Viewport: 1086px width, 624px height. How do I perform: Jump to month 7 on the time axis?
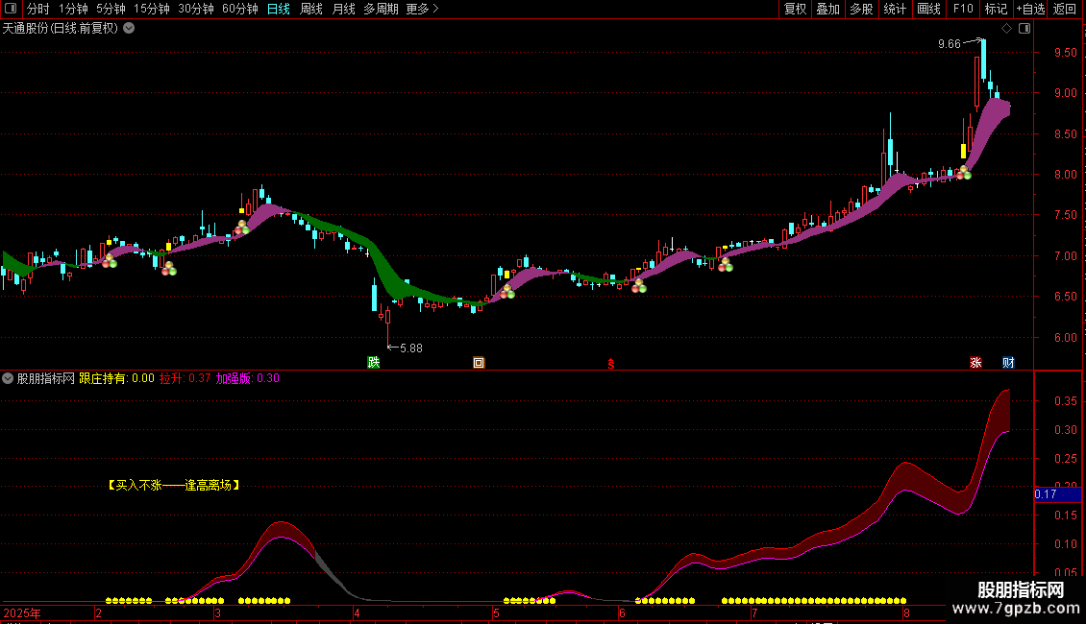[x=754, y=612]
